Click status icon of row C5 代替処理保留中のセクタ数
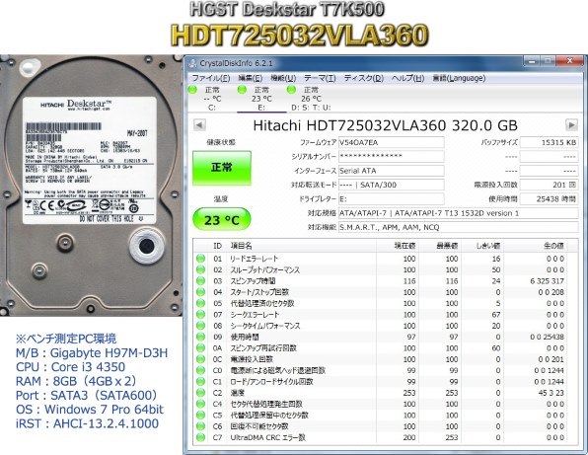The height and width of the screenshot is (455, 588). pyautogui.click(x=201, y=415)
